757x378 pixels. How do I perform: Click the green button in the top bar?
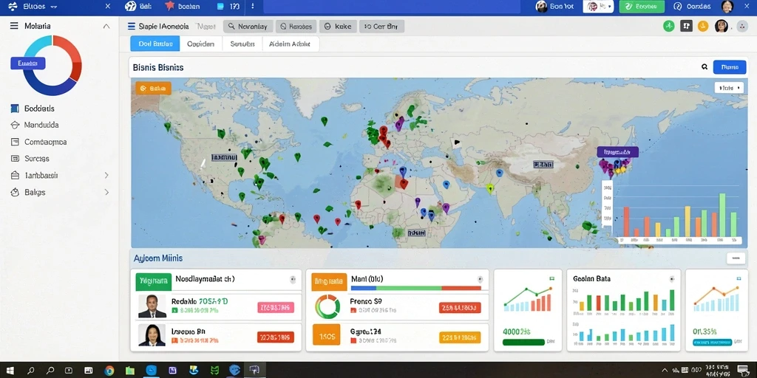tap(642, 6)
